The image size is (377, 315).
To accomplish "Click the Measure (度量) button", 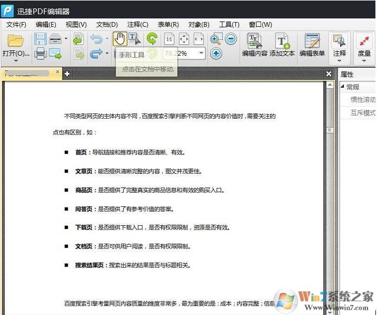I will click(364, 45).
